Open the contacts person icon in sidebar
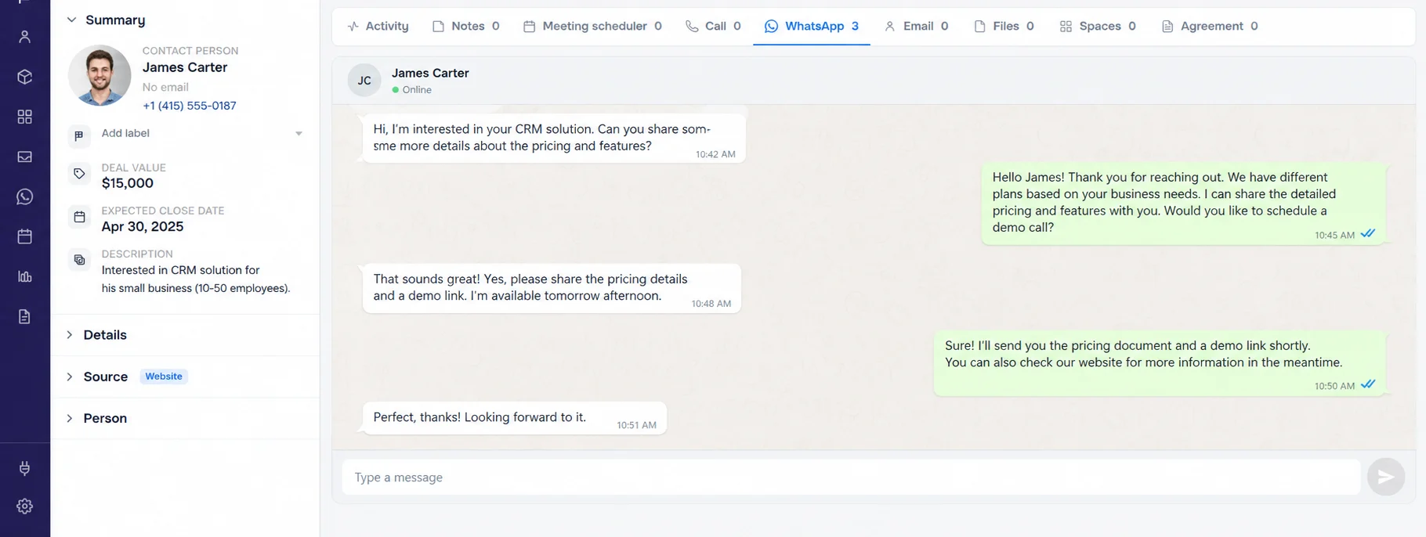 pyautogui.click(x=25, y=36)
